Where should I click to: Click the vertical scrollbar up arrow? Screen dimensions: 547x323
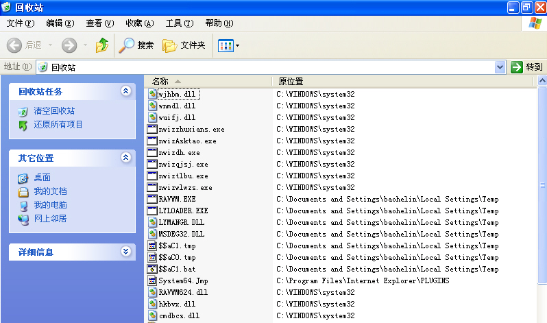[x=542, y=81]
